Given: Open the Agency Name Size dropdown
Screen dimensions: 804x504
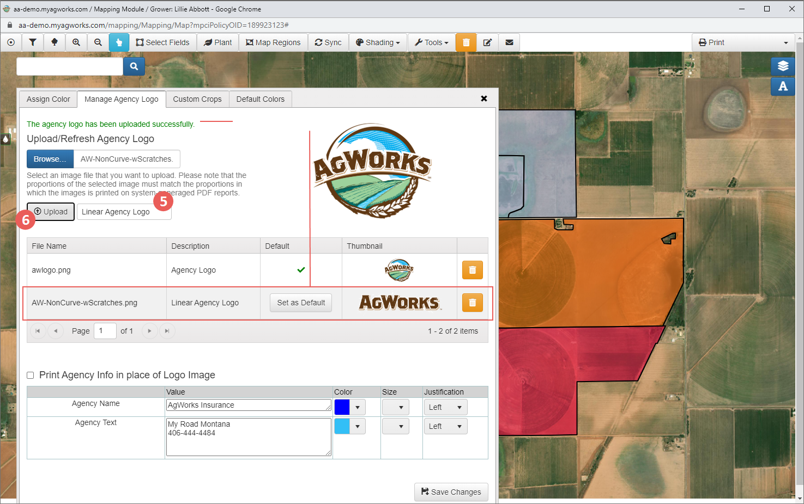Looking at the screenshot, I should click(x=396, y=407).
